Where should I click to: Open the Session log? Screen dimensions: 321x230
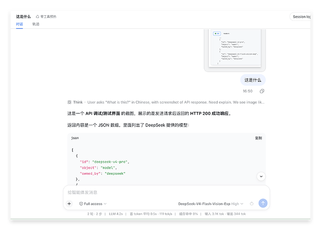click(x=301, y=17)
